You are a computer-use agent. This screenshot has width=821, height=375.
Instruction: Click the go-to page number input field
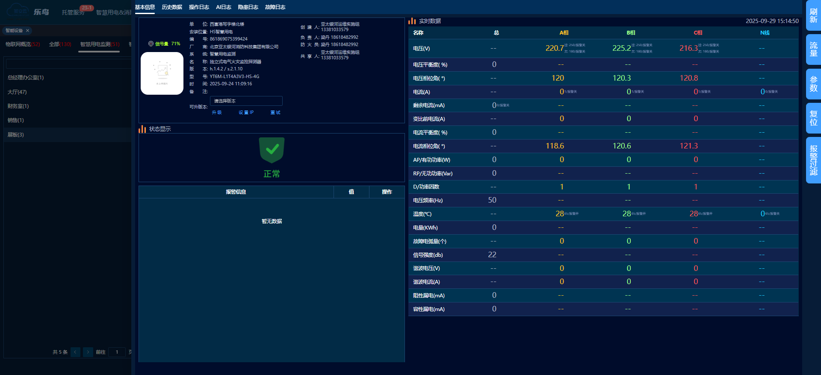[x=117, y=352]
